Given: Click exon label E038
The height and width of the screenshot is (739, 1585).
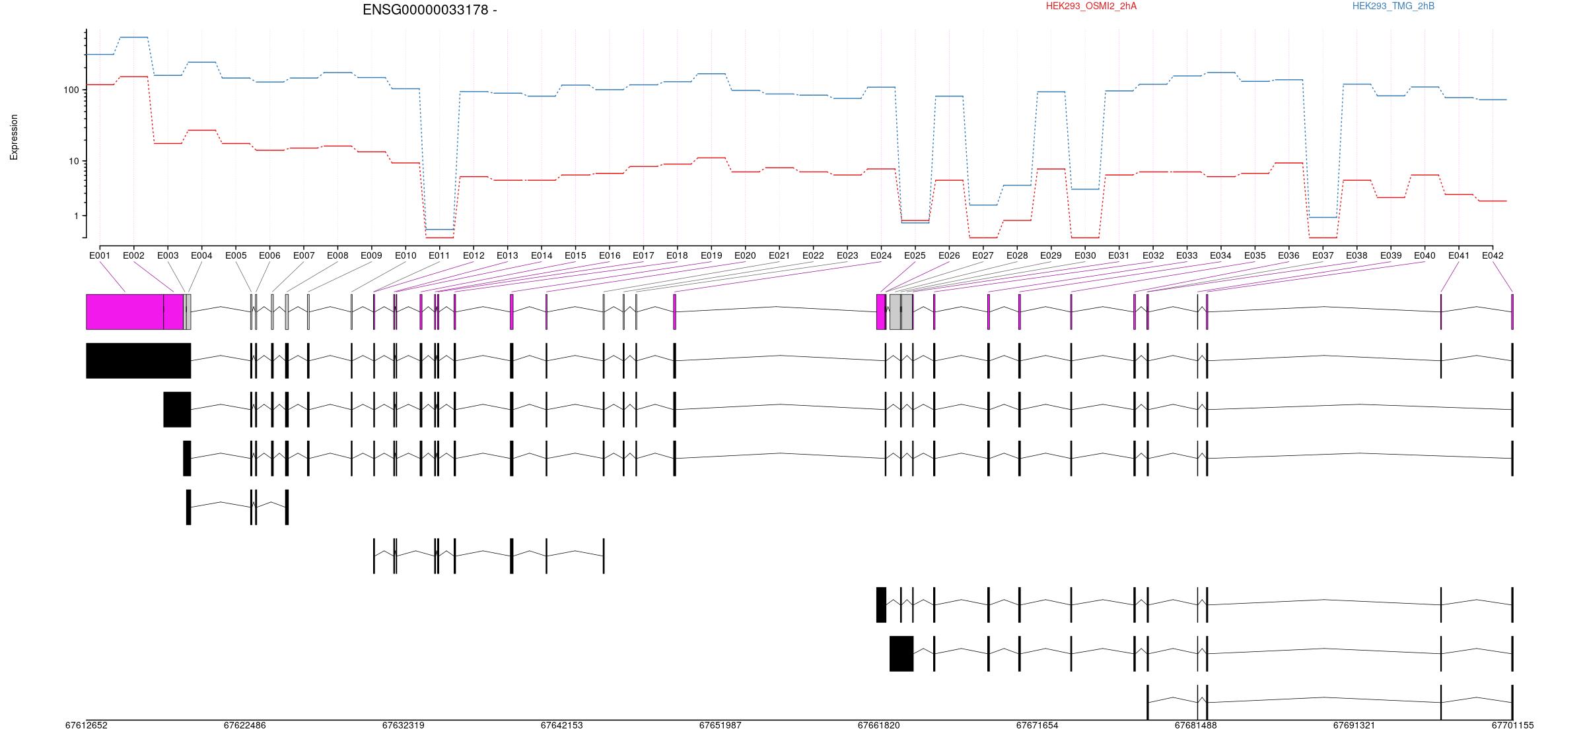Looking at the screenshot, I should pos(1356,255).
